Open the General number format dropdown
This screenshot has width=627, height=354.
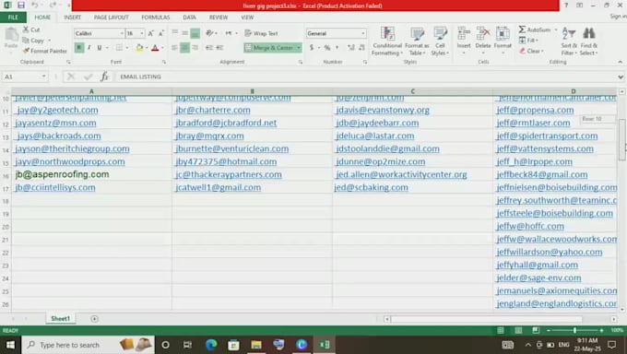click(363, 33)
